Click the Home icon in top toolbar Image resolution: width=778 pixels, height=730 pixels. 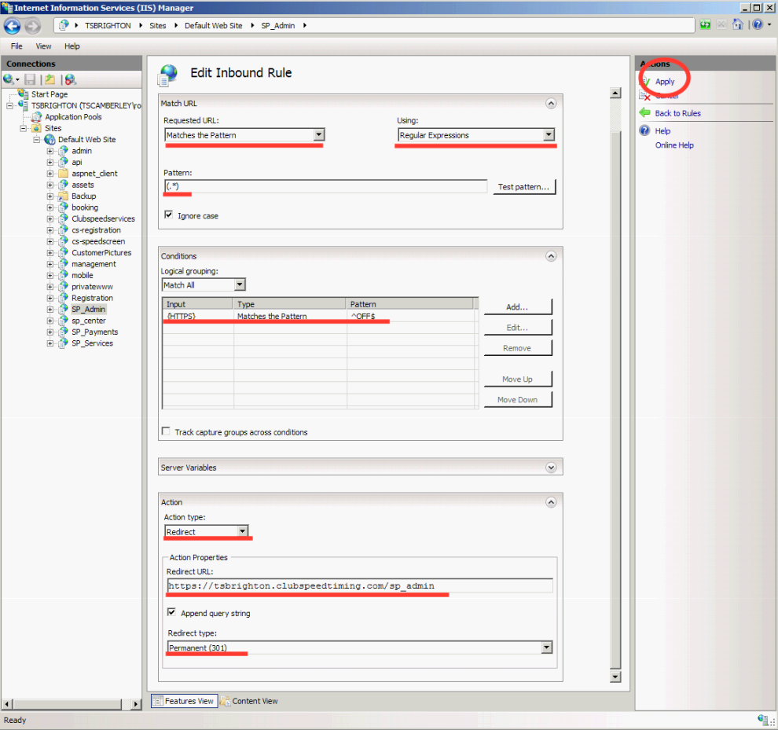coord(738,25)
